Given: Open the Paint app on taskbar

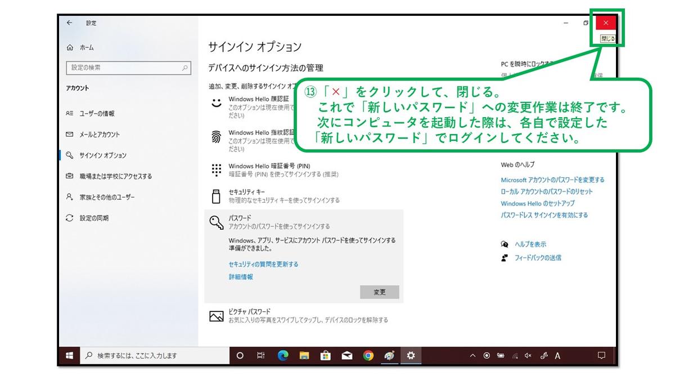Looking at the screenshot, I should pos(389,355).
